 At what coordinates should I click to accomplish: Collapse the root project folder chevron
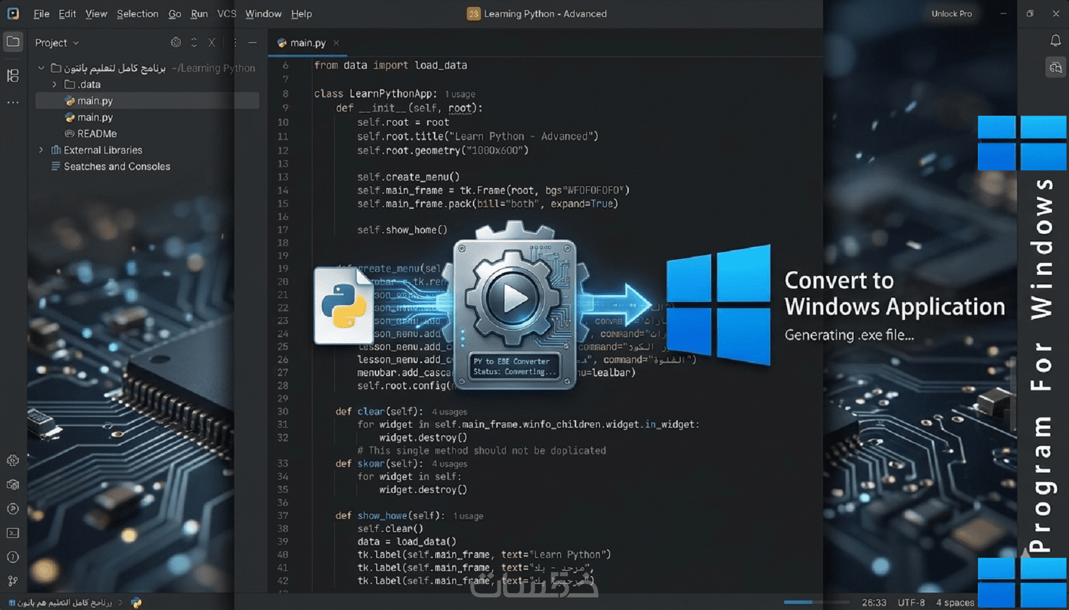(x=42, y=68)
